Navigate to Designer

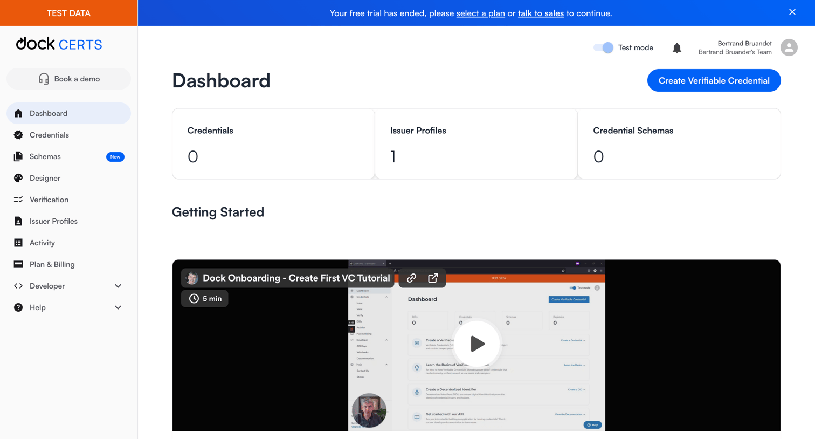pyautogui.click(x=68, y=178)
